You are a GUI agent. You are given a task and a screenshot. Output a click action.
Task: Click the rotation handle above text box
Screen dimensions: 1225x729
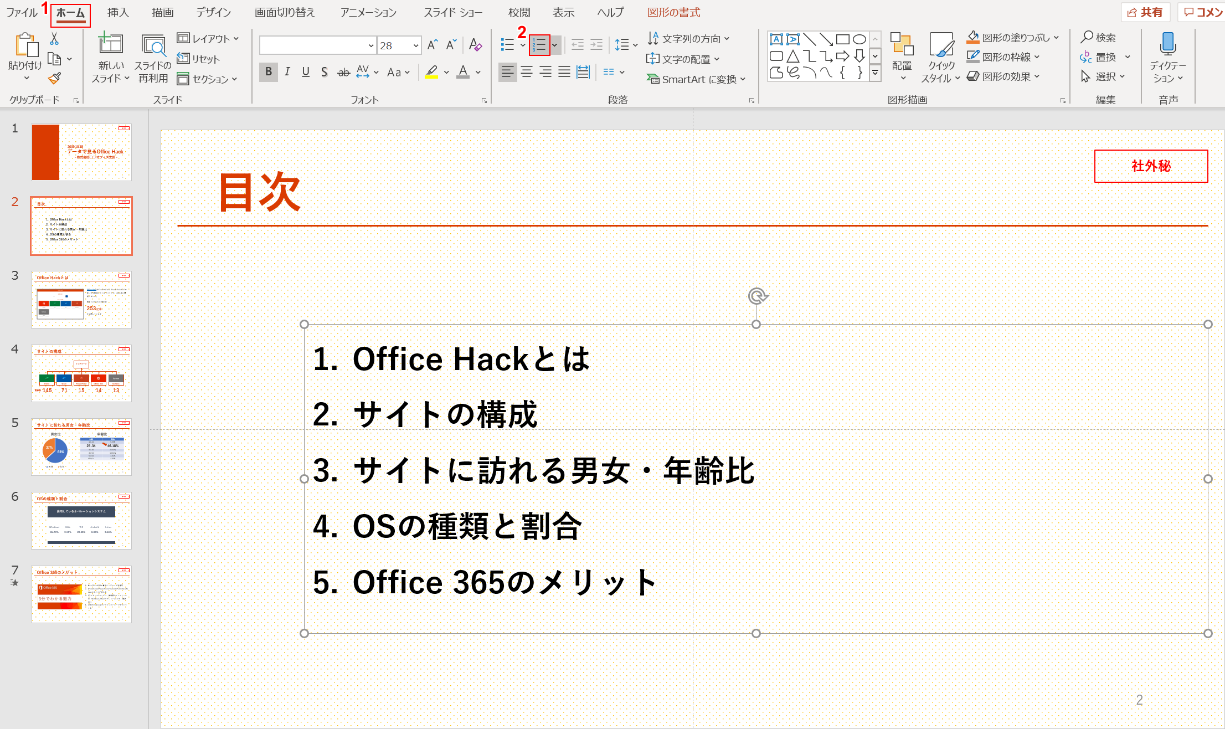click(756, 296)
